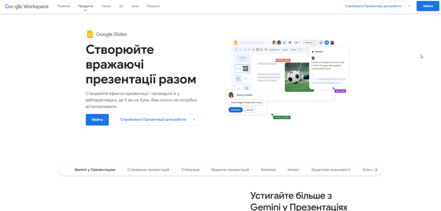Open the Продукти menu

pos(86,6)
